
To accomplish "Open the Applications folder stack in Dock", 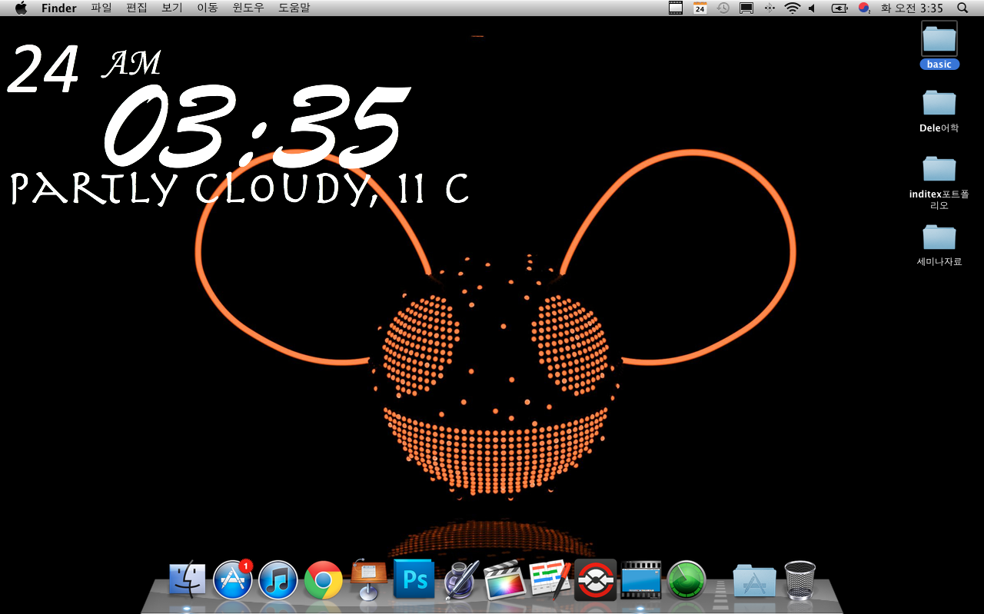I will point(754,580).
